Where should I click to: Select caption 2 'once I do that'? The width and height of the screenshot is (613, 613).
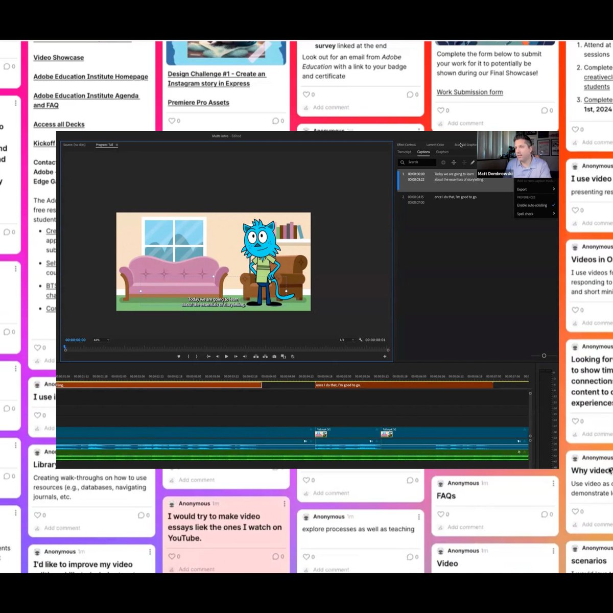456,199
